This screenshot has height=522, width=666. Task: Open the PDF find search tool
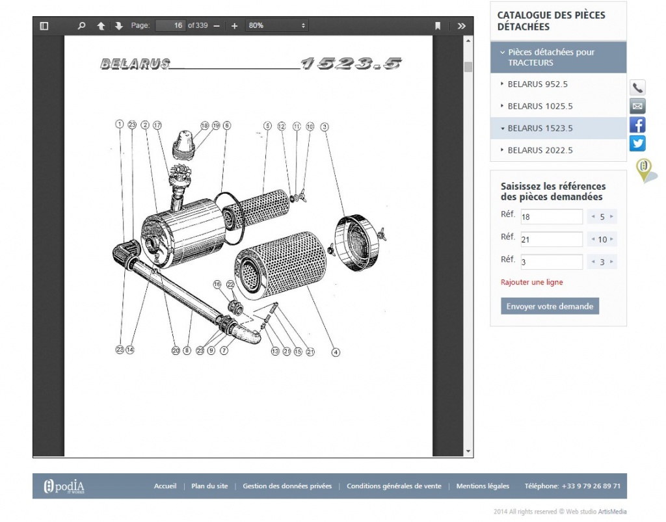pyautogui.click(x=81, y=26)
